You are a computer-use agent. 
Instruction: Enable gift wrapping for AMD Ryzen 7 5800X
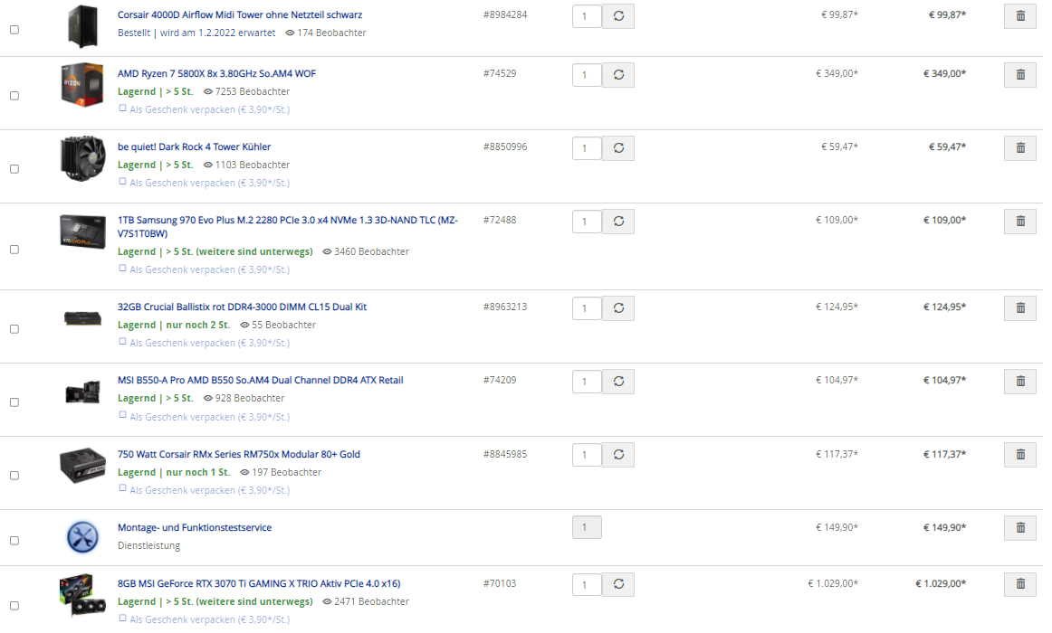(x=122, y=109)
